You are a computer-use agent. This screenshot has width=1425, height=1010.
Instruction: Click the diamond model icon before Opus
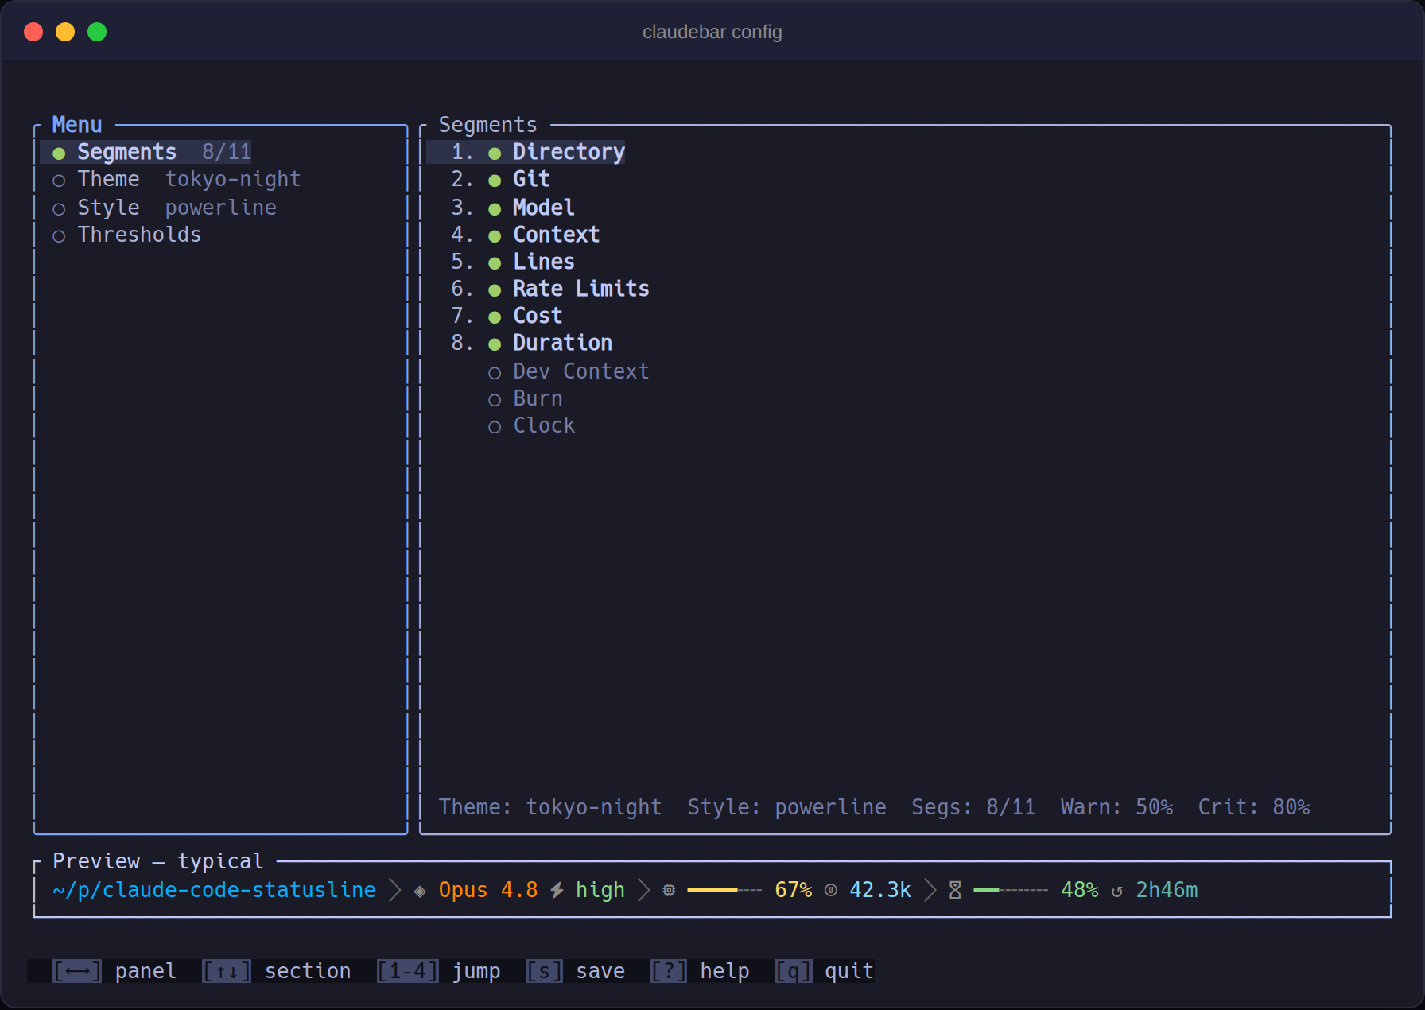(x=420, y=892)
